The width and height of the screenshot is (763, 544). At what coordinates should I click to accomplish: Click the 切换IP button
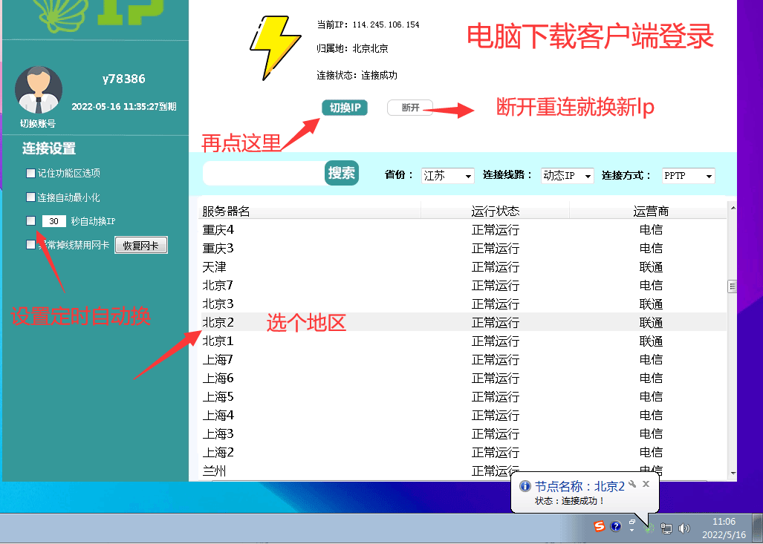coord(345,108)
